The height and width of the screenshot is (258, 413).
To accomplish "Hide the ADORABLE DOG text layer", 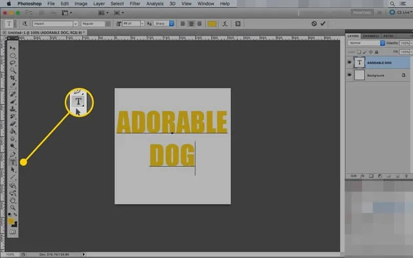I will point(350,62).
